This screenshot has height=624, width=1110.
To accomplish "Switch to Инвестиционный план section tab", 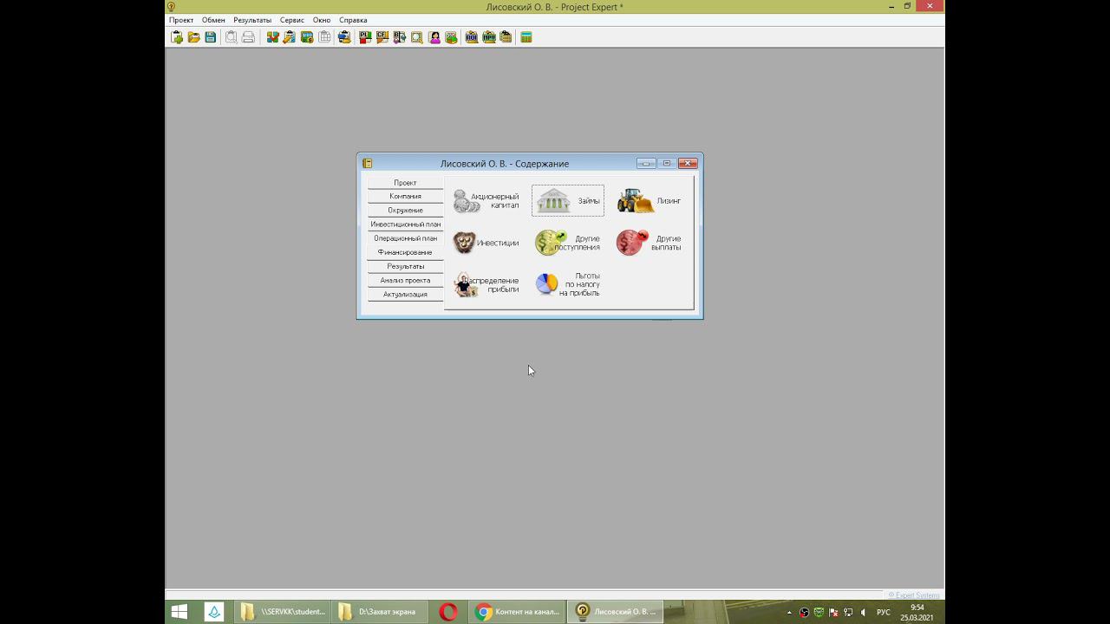I will coord(405,224).
